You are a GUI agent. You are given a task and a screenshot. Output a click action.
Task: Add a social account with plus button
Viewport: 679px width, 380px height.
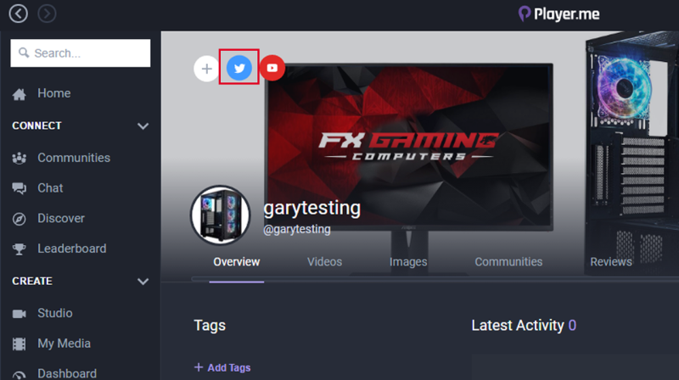click(x=206, y=69)
